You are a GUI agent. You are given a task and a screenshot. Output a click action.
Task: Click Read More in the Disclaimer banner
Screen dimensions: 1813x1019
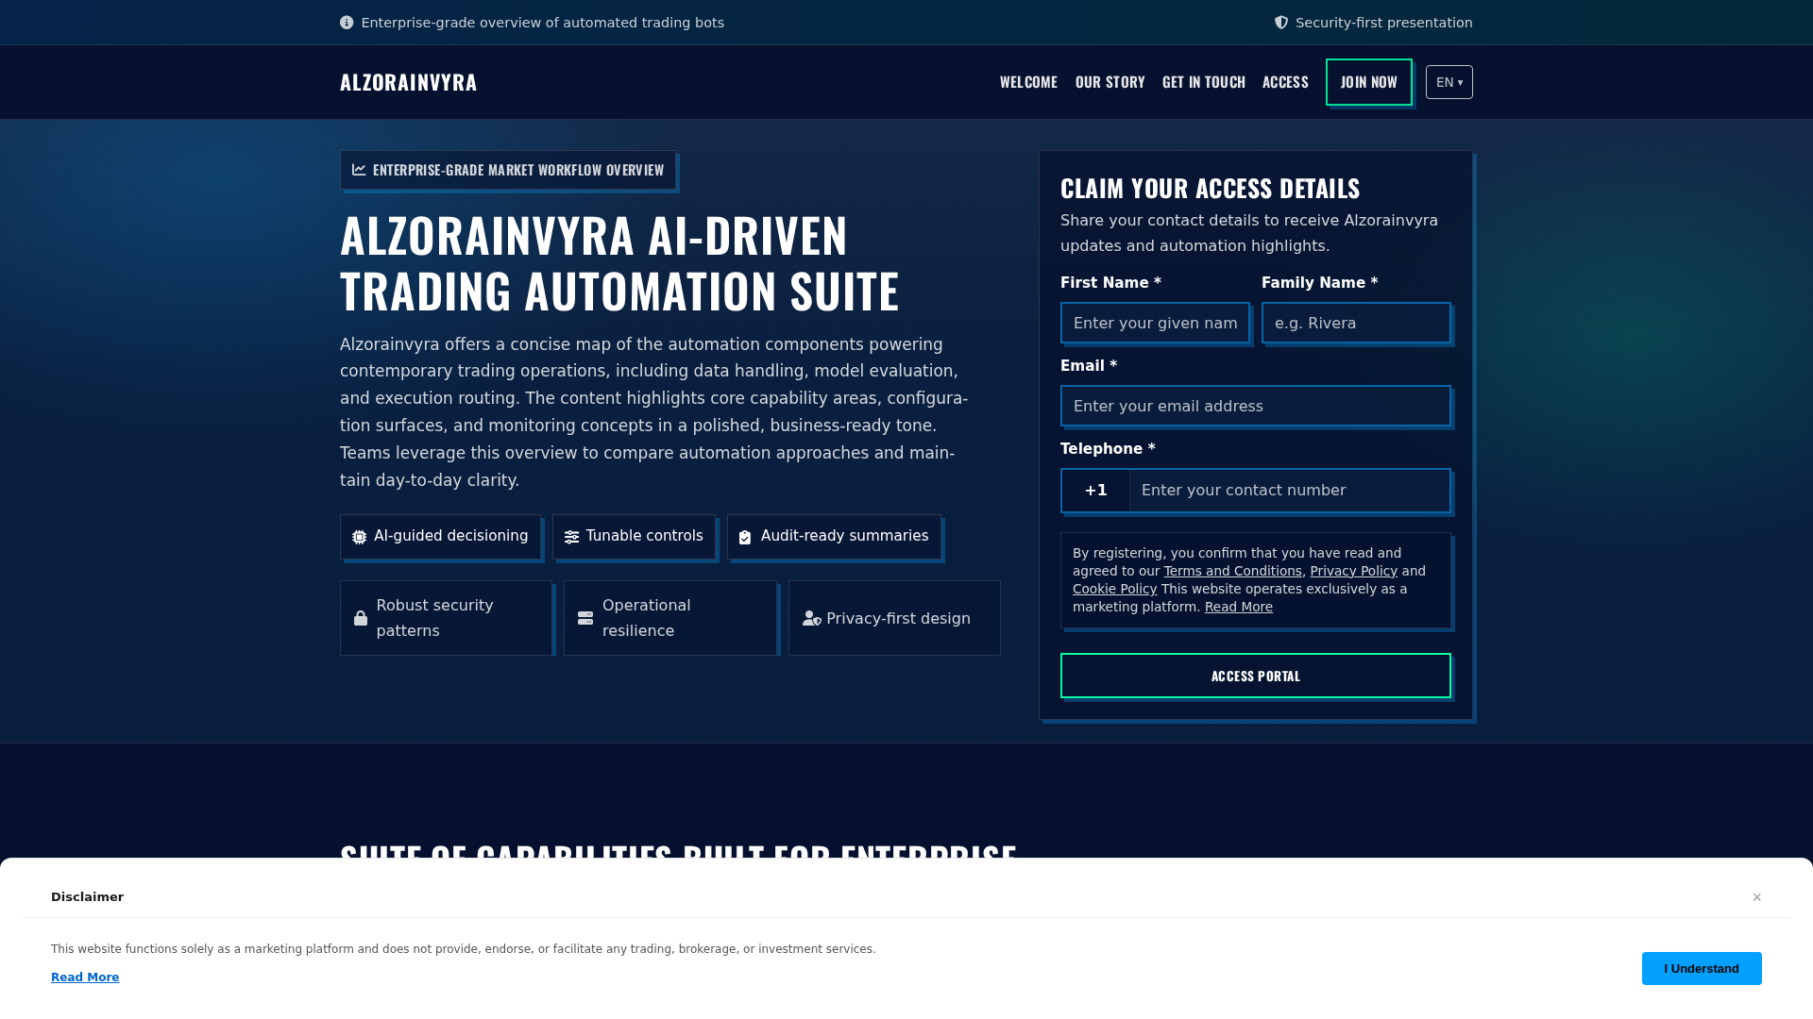(85, 977)
